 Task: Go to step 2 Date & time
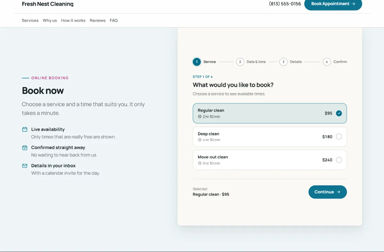point(251,62)
